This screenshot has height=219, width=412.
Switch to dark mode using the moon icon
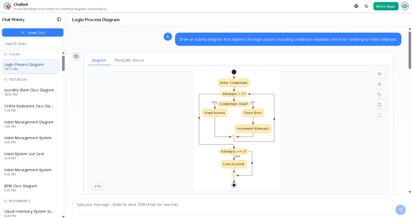coord(367,6)
